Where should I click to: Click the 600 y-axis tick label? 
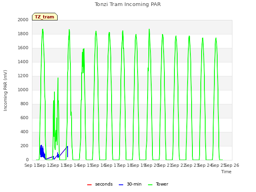click(x=24, y=118)
